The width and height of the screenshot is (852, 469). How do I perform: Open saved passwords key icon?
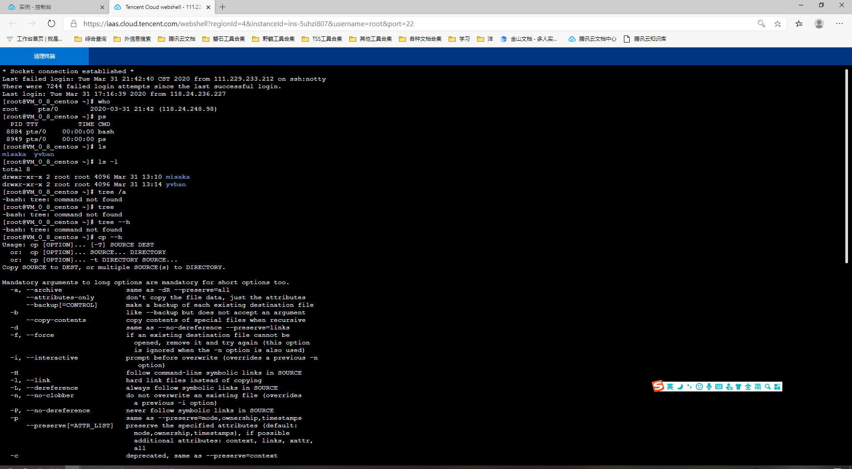point(761,23)
